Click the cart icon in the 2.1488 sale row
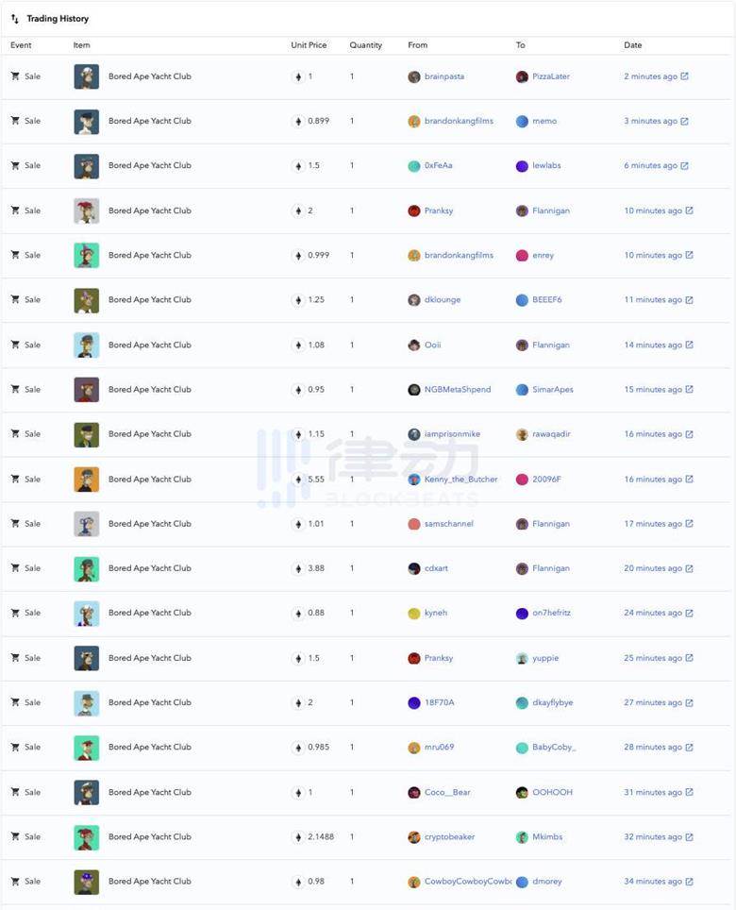736x910 pixels. coord(15,836)
